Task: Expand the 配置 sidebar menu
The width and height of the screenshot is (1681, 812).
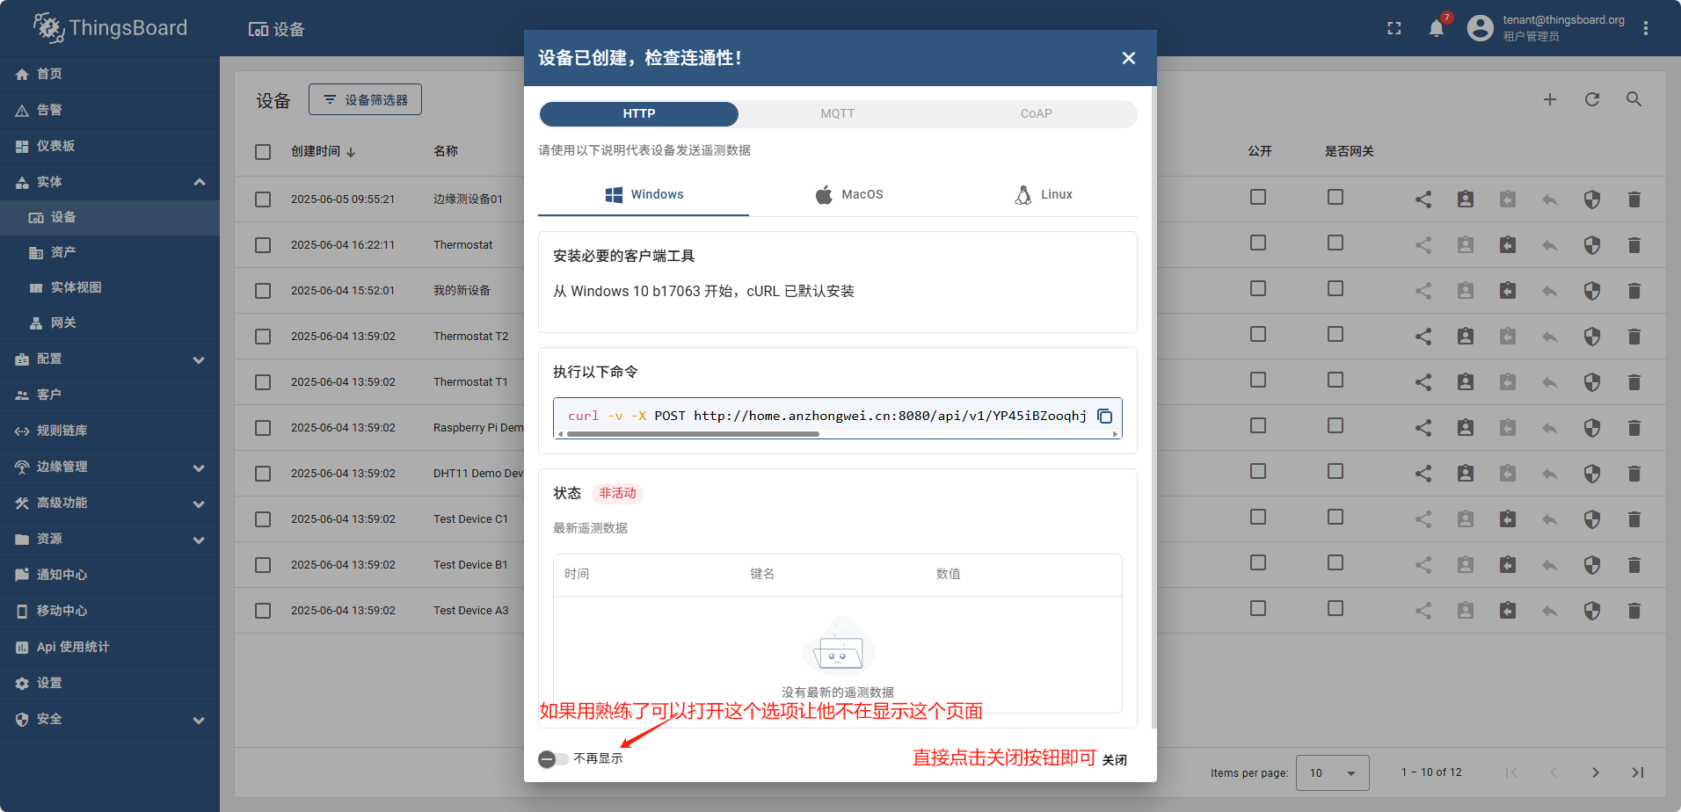Action: coord(199,359)
